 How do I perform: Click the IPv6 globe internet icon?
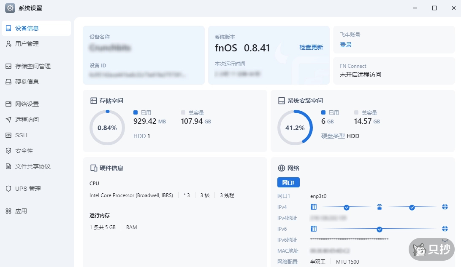tap(445, 229)
